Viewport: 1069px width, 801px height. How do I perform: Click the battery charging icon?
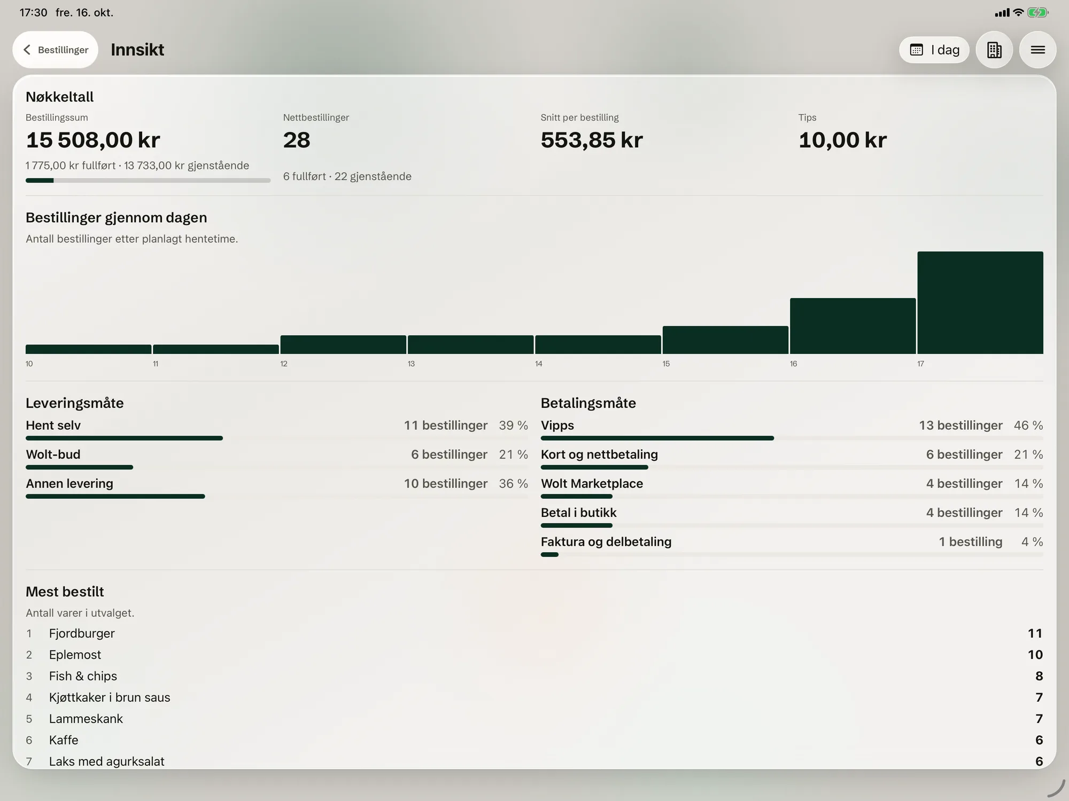1038,12
